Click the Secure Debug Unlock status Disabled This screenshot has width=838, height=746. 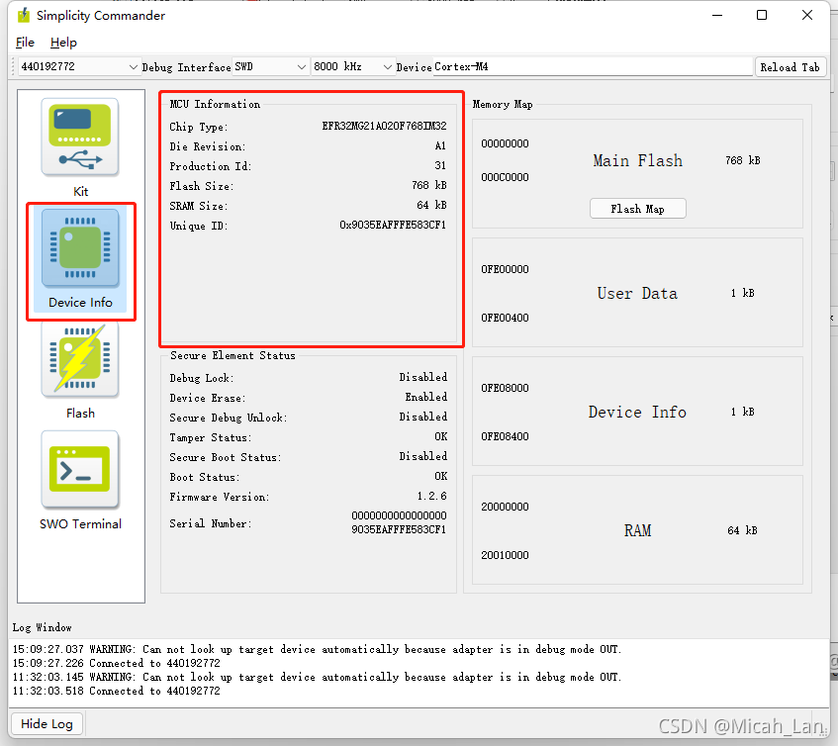[x=423, y=417]
